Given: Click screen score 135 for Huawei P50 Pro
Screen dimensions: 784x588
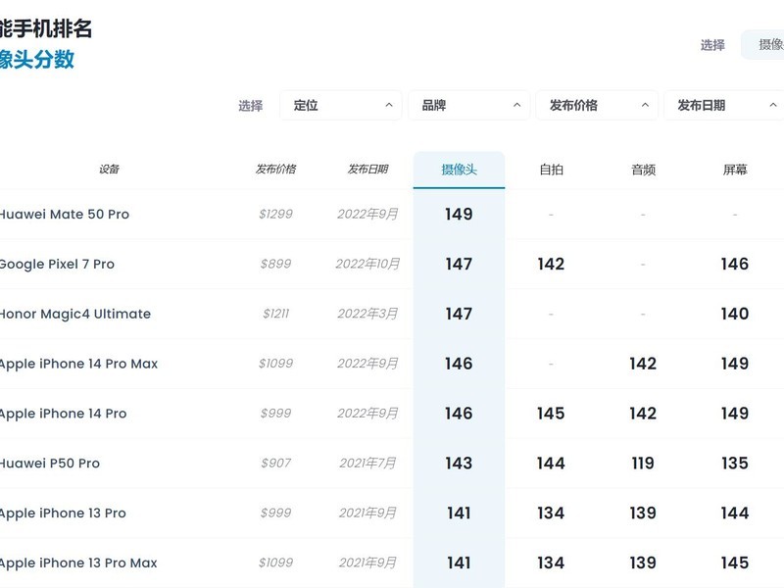Looking at the screenshot, I should pyautogui.click(x=734, y=464).
